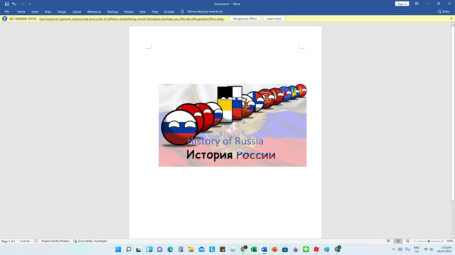Open Sticky Notes from the taskbar

223,249
